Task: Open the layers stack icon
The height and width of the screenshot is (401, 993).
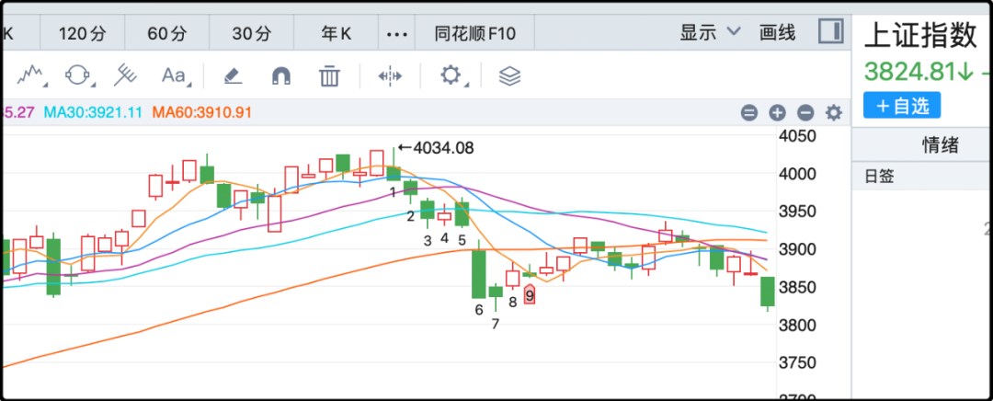Action: [x=509, y=76]
